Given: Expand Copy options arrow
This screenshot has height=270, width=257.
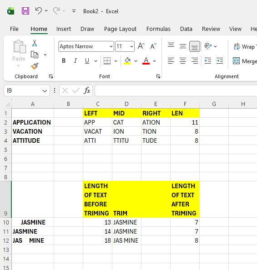Looking at the screenshot, I should point(45,55).
